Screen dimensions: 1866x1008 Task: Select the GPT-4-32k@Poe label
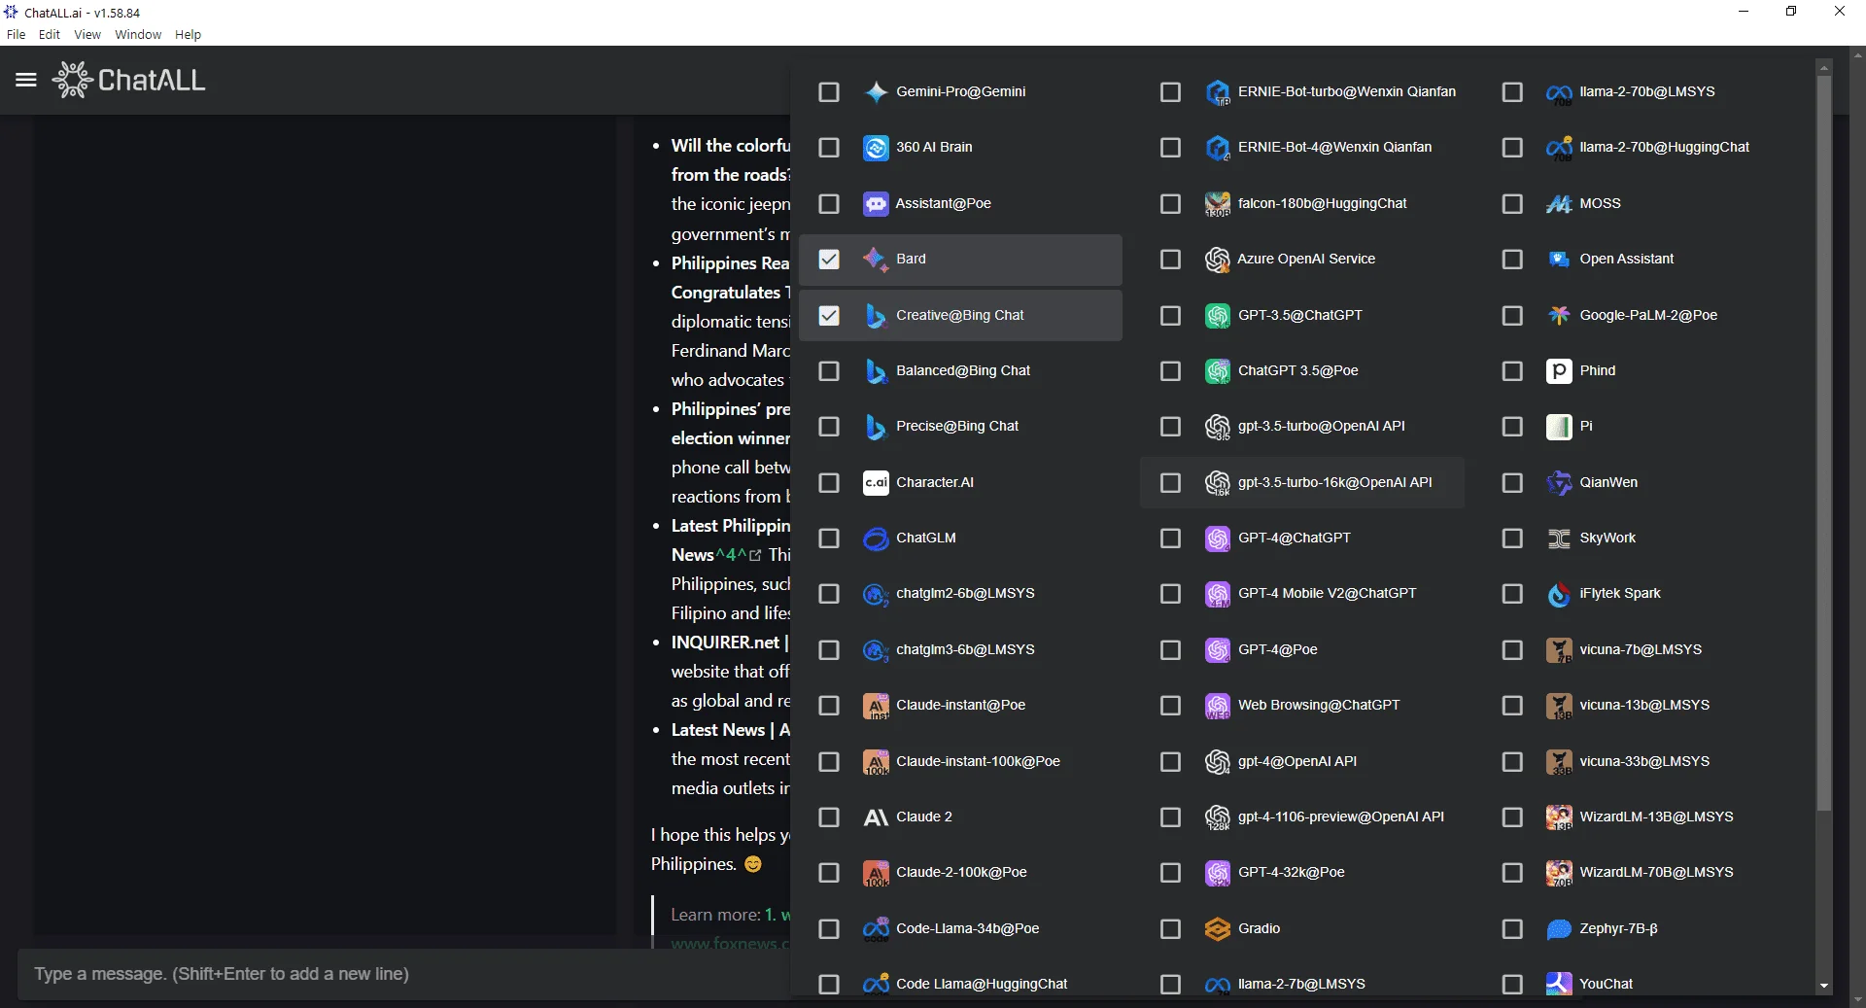1292,873
